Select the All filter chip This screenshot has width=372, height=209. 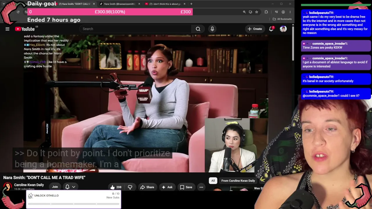click(x=213, y=181)
